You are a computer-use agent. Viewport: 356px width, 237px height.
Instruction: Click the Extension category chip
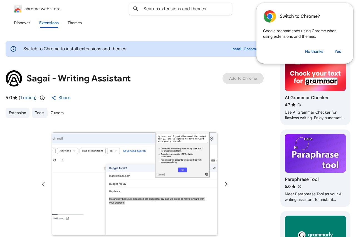(18, 113)
